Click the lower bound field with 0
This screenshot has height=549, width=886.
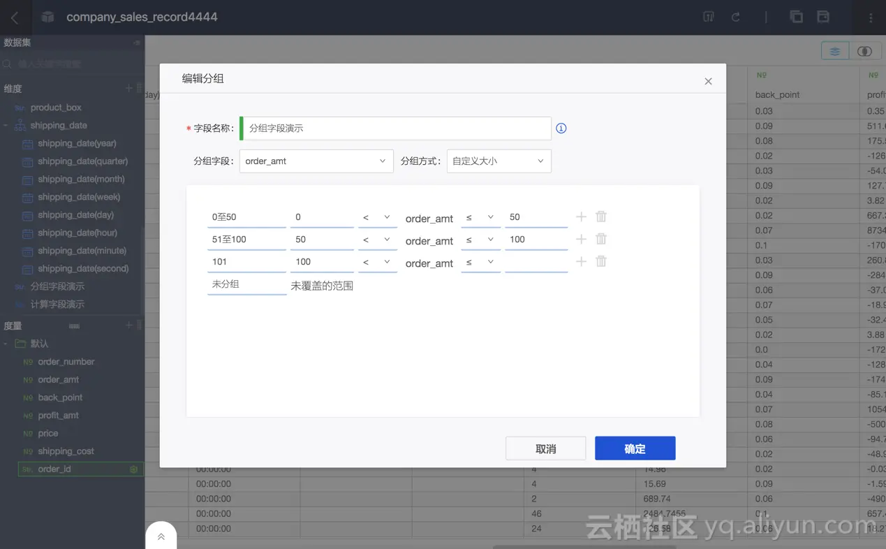(x=322, y=217)
